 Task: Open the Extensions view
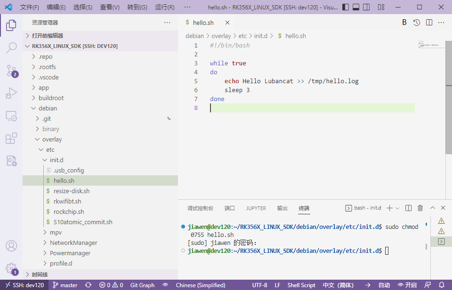11,138
